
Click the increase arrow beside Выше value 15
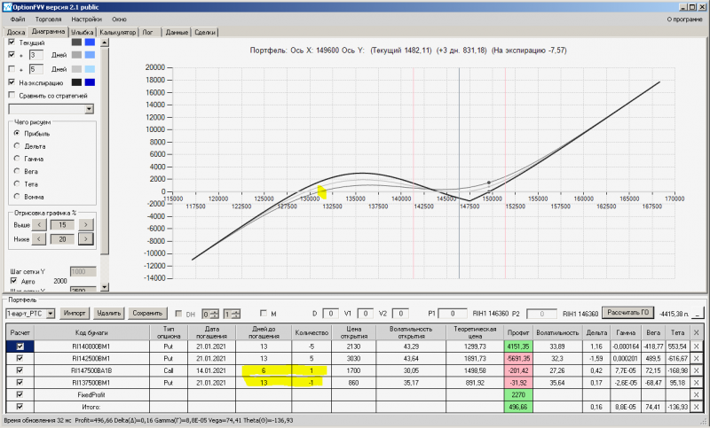(x=85, y=224)
